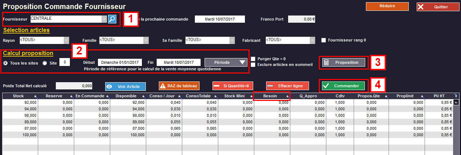Click the magnifier search icon beside Fournisseur
Viewport: 461px width, 155px height.
[112, 19]
